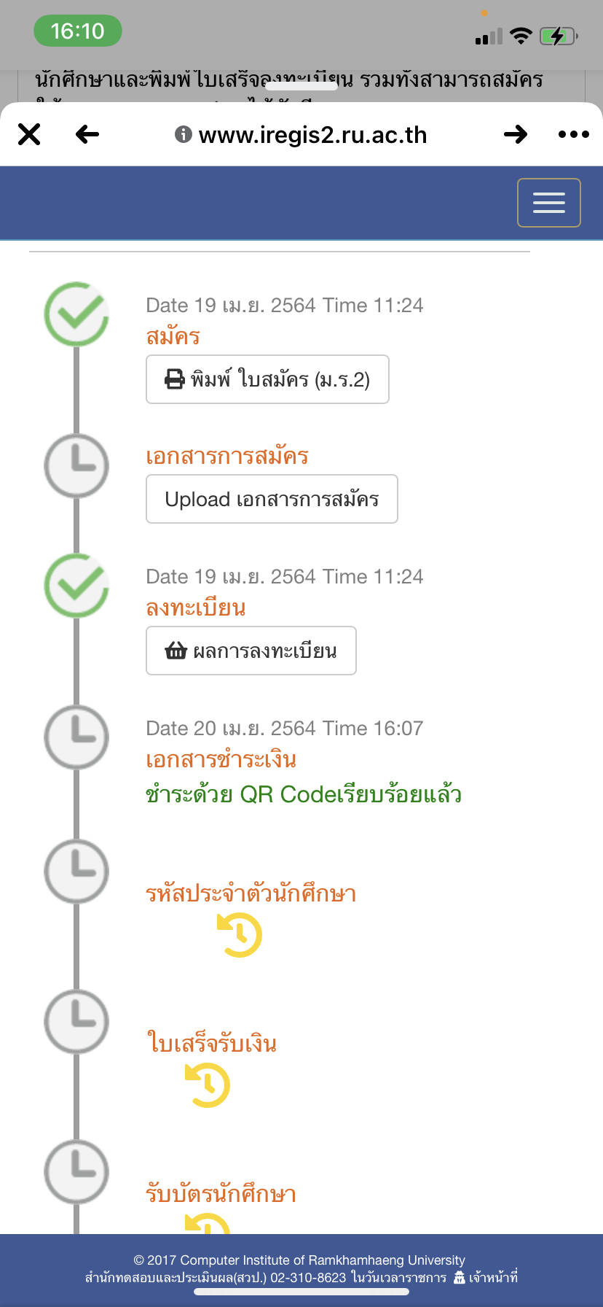Screen dimensions: 603x1307
Task: Click yellow history icon under ใบเสร็จรับเงิน
Action: coord(208,1085)
